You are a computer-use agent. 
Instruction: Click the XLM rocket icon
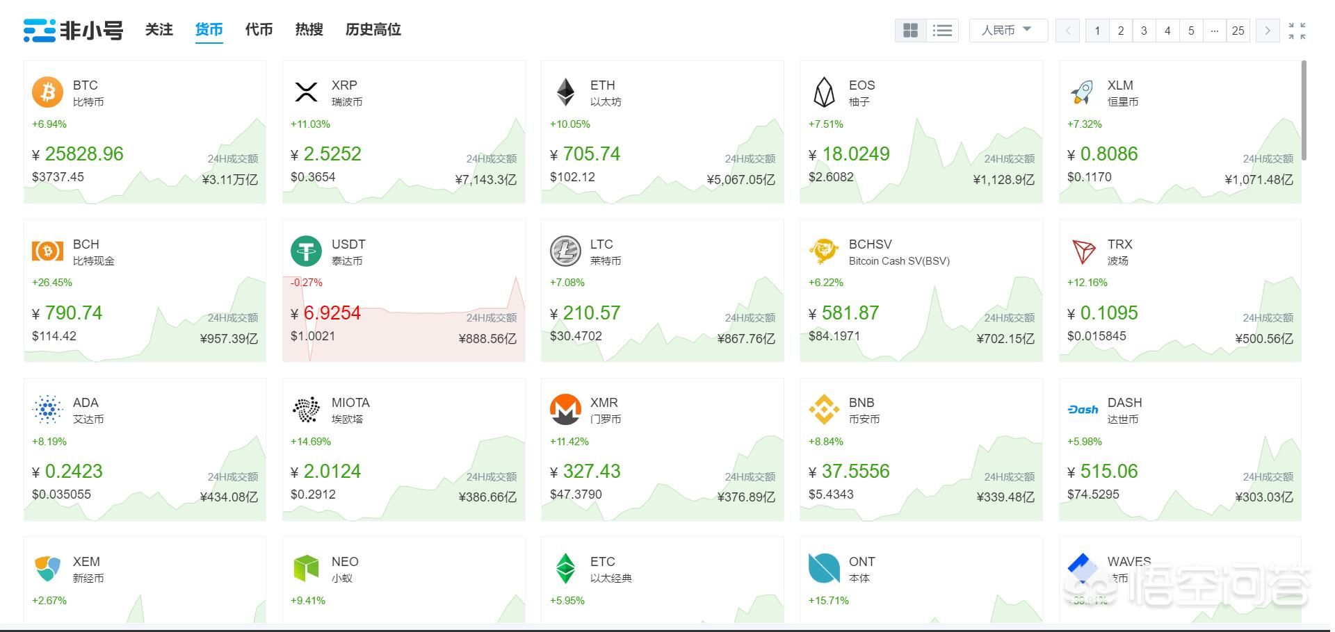(x=1083, y=92)
